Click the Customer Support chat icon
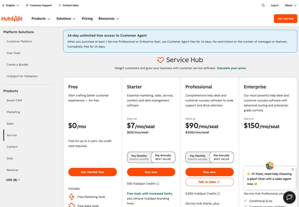Viewport: 299px width, 207px height. [x=27, y=5]
